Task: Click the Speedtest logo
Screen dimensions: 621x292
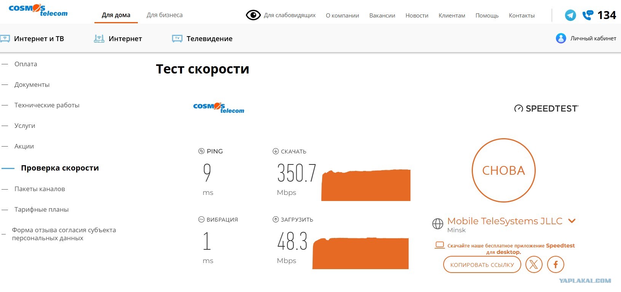Action: (x=546, y=109)
